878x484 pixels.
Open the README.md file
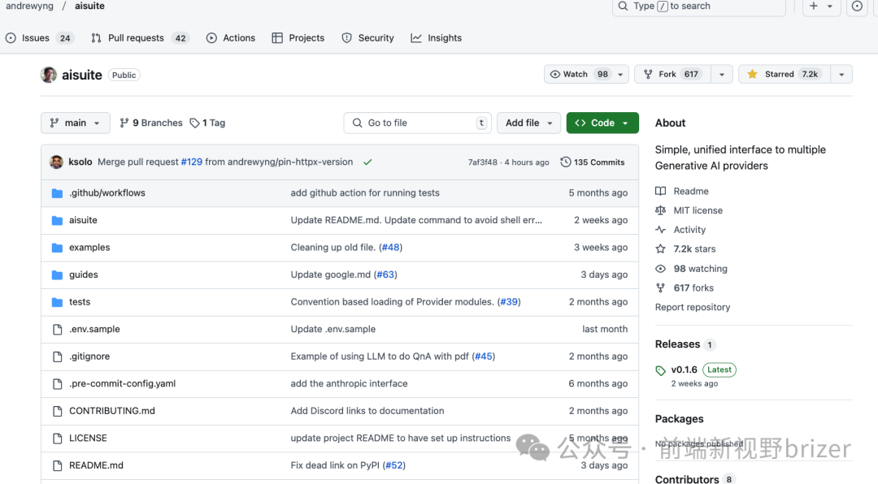pyautogui.click(x=96, y=465)
